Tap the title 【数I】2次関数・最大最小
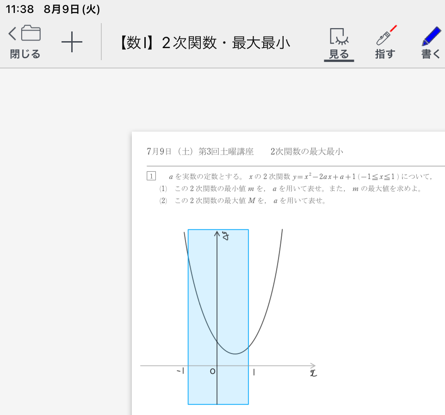This screenshot has height=415, width=445. coord(203,43)
